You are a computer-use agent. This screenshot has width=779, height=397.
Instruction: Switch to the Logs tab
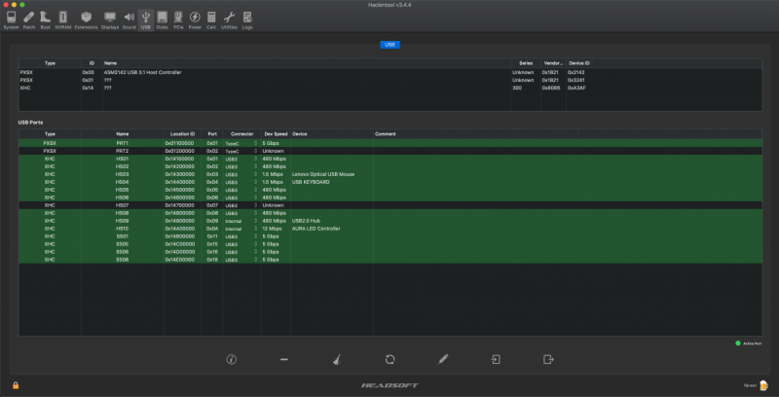point(247,19)
